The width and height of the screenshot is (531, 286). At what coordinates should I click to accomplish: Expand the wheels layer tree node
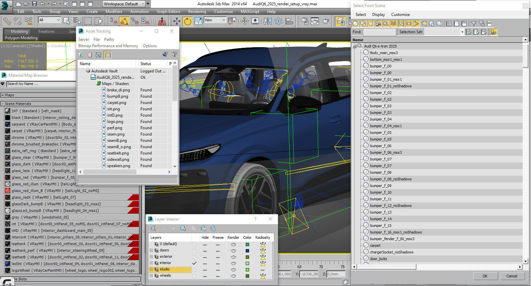click(151, 276)
